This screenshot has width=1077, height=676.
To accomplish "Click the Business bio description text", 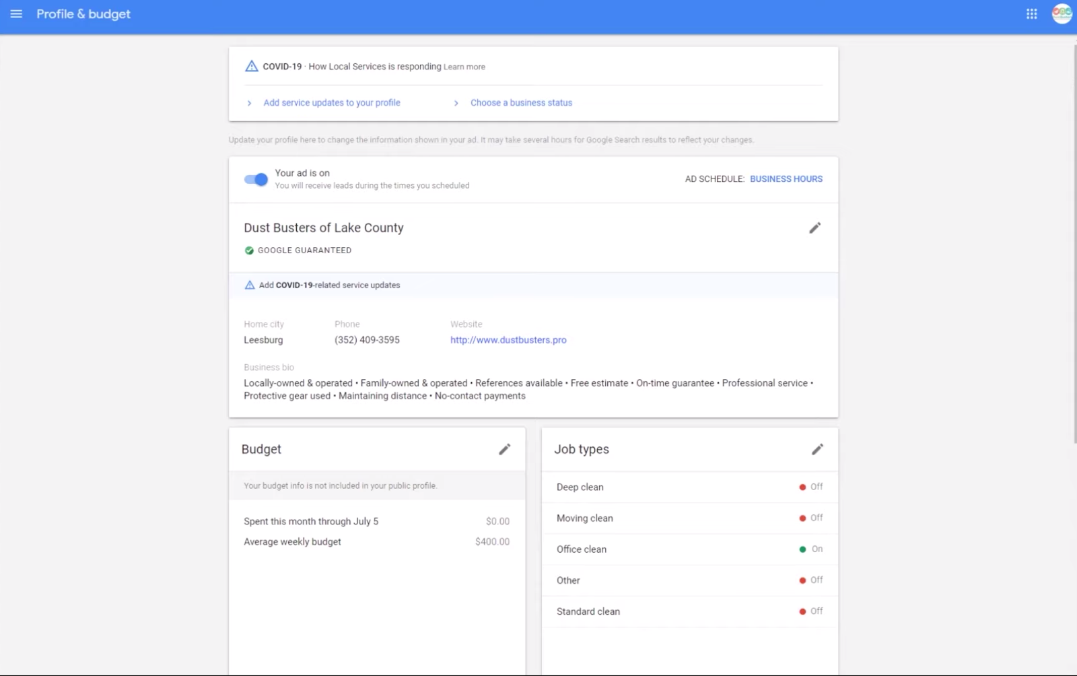I will [x=528, y=389].
